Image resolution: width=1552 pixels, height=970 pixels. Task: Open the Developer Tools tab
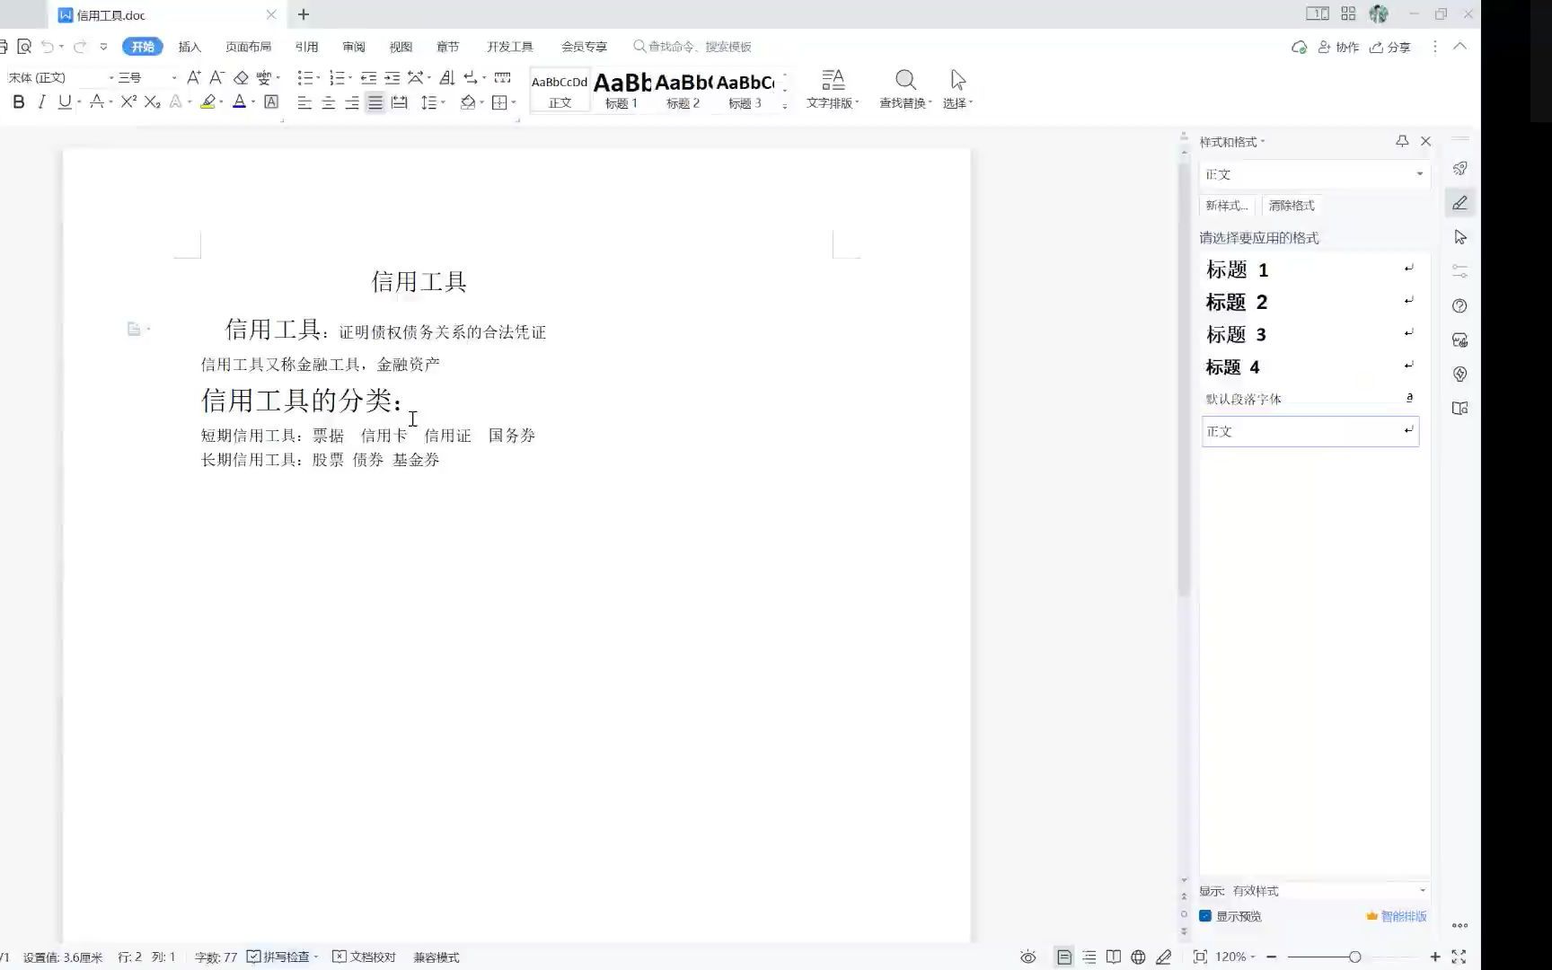[x=509, y=47]
